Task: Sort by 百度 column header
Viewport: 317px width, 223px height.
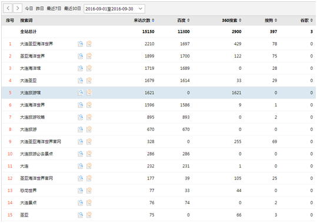Action: point(183,21)
